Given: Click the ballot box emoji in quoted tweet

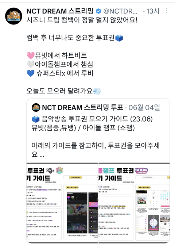Looking at the screenshot, I should (36, 119).
